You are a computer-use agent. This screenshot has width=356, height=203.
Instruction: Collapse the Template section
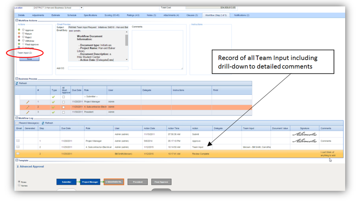coord(17,160)
